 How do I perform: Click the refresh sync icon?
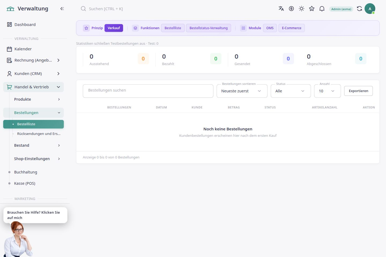click(x=359, y=9)
